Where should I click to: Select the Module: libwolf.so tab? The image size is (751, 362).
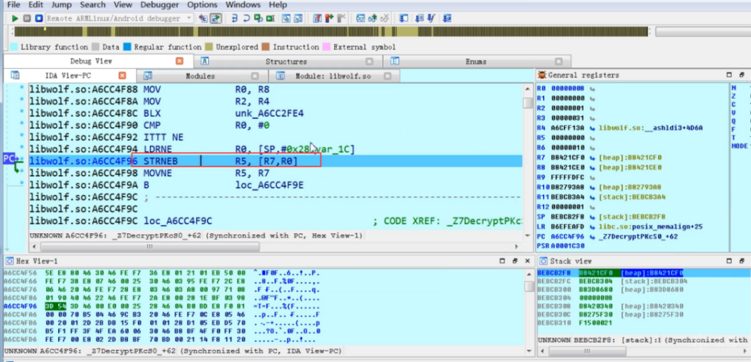coord(333,75)
